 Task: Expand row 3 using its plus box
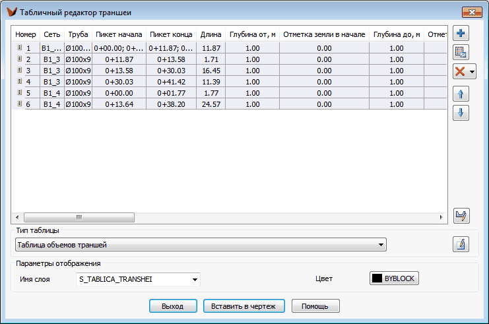click(x=19, y=70)
